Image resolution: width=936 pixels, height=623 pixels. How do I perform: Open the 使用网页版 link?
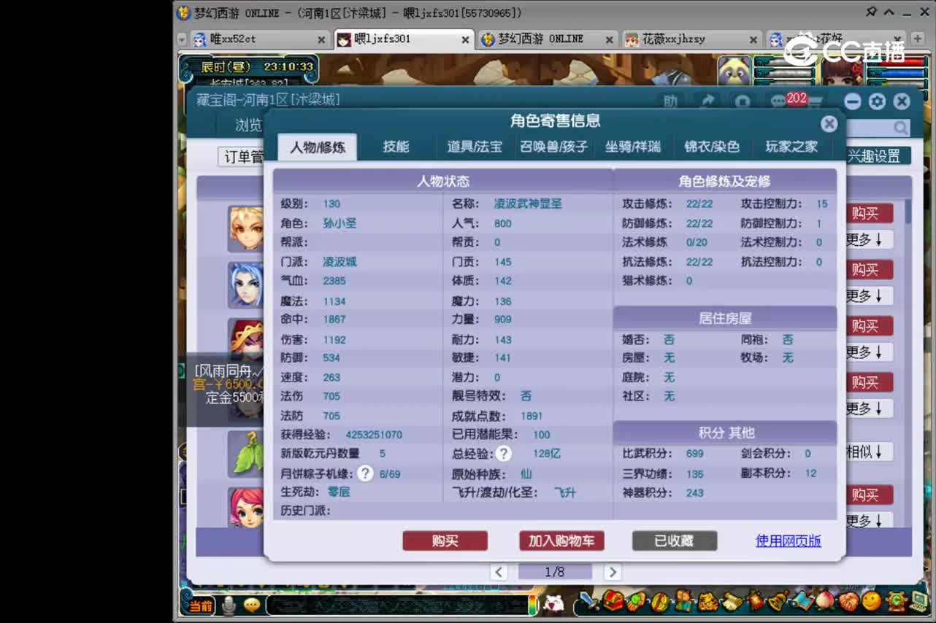coord(789,541)
